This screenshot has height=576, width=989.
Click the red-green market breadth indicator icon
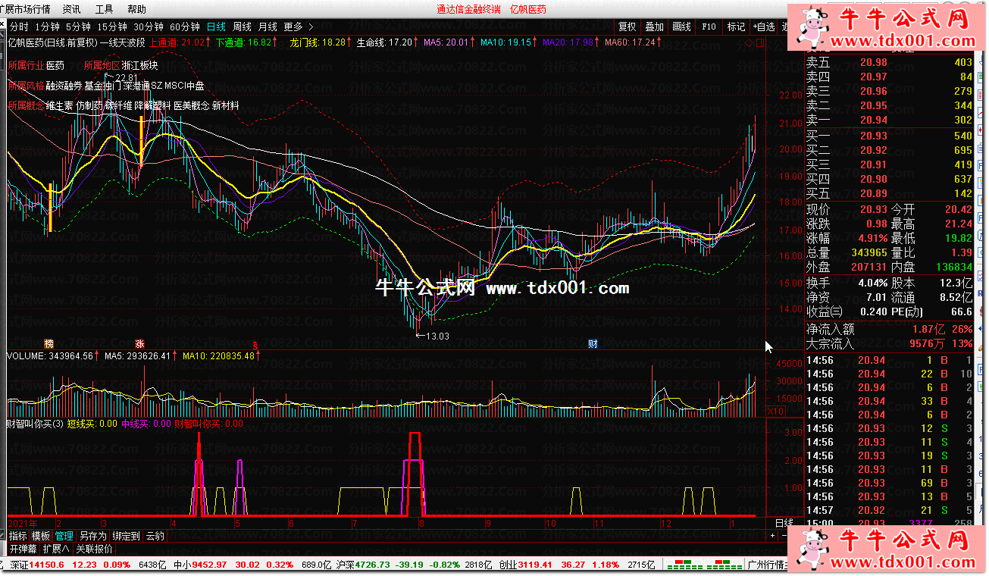tap(703, 565)
